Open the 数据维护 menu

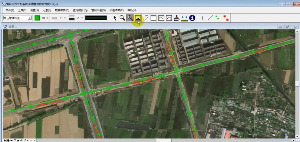[x=62, y=10]
